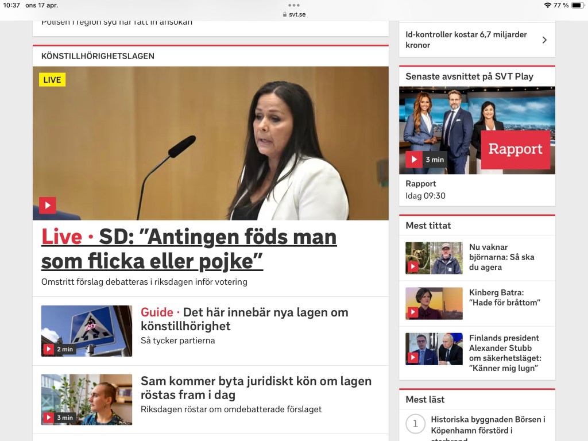Check the Wi-Fi status icon
Image resolution: width=588 pixels, height=441 pixels.
(547, 5)
